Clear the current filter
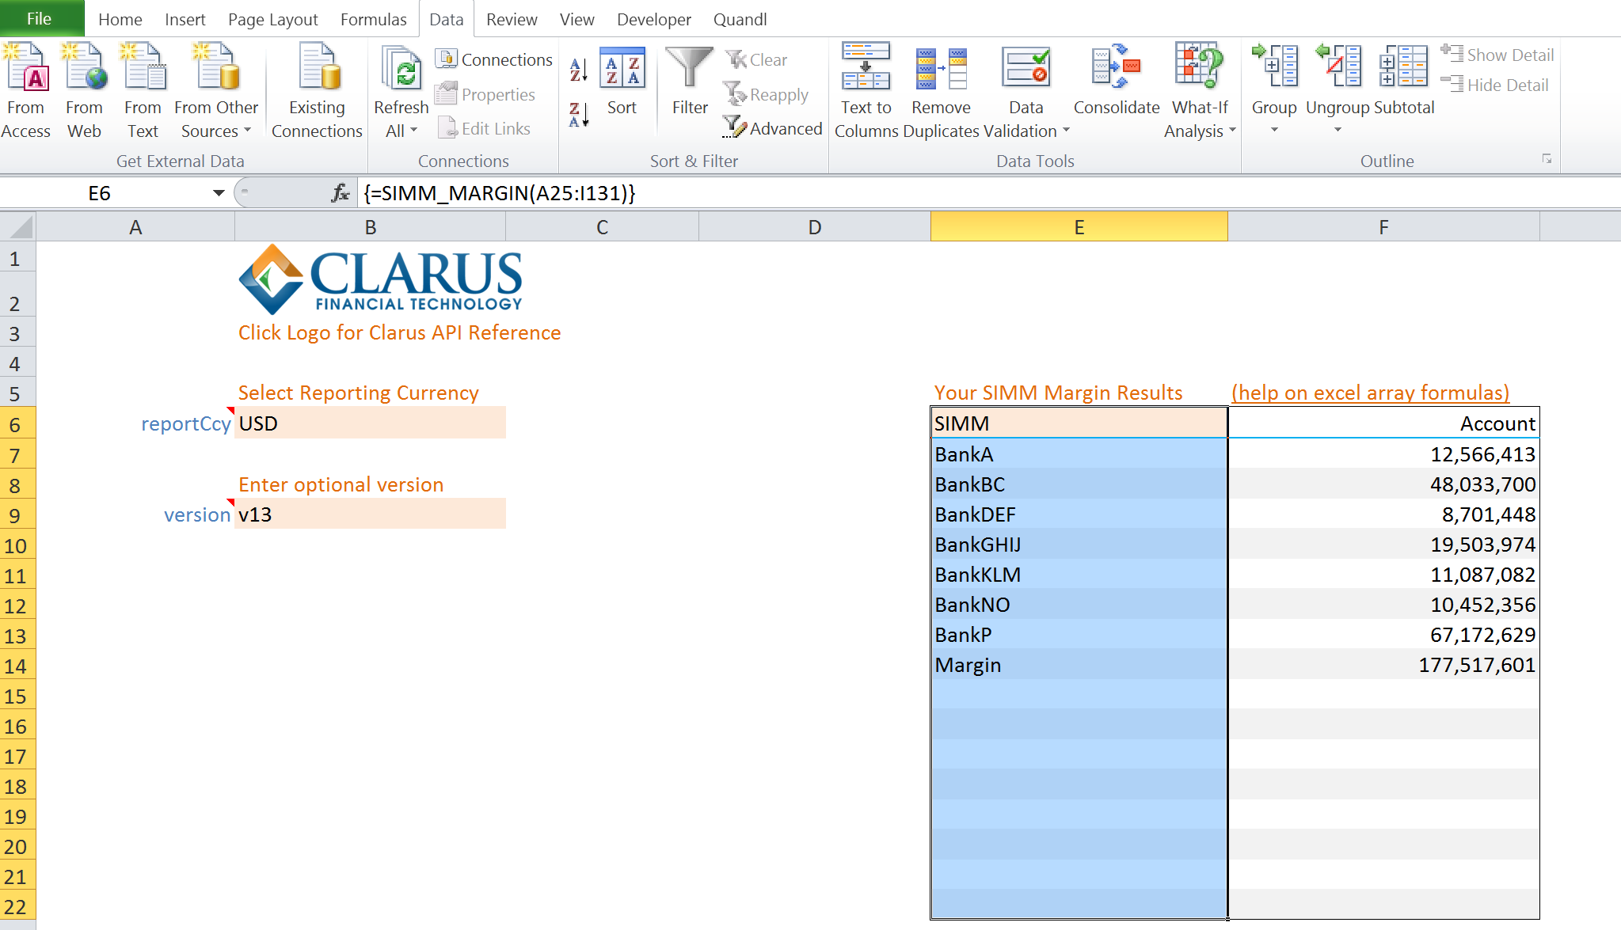Image resolution: width=1621 pixels, height=930 pixels. tap(756, 59)
